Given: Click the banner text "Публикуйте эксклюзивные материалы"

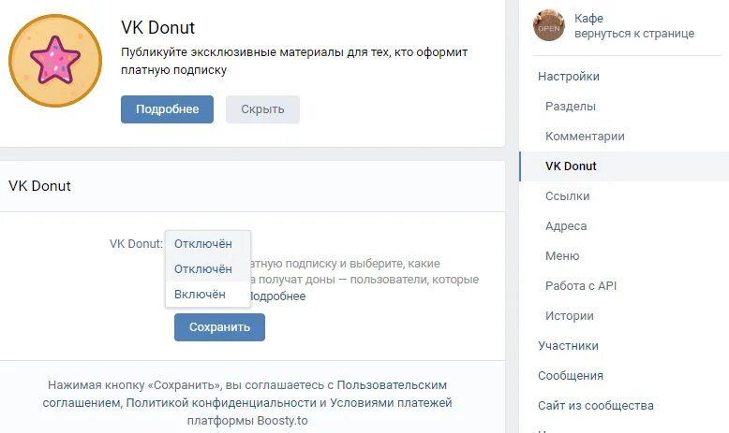Looking at the screenshot, I should (x=231, y=52).
